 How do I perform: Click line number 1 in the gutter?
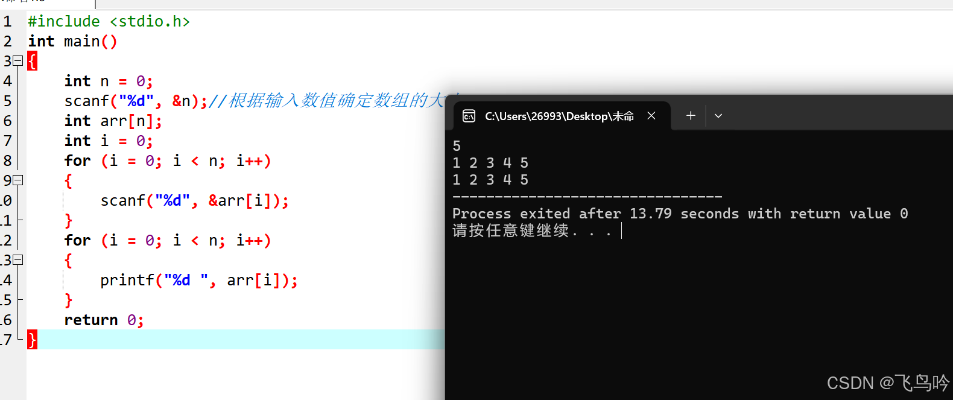click(7, 22)
